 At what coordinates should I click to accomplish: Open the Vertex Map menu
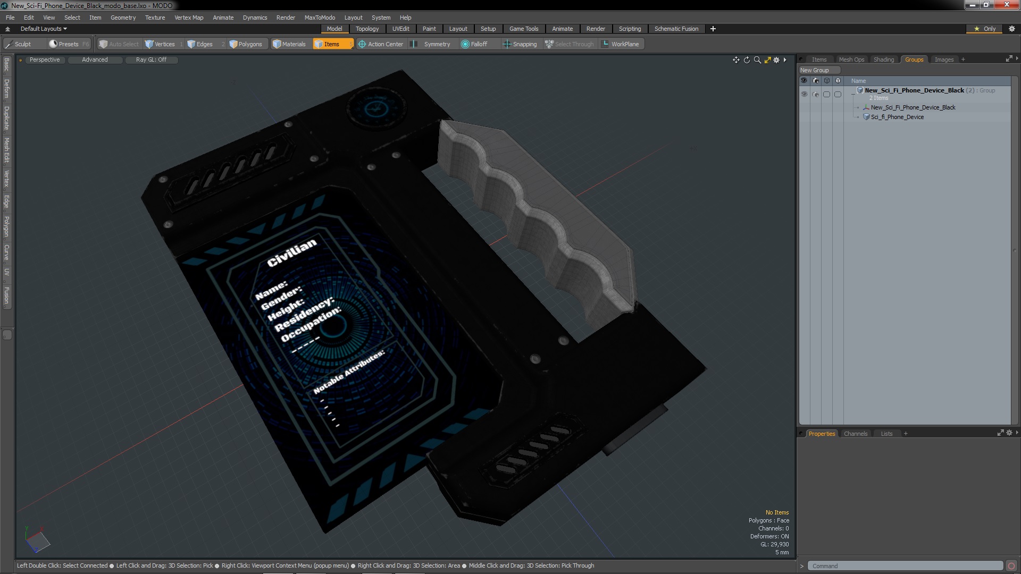[x=189, y=18]
